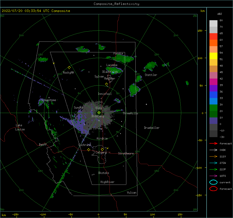
Task: Select the Airdrie city label
Action: 102,138
